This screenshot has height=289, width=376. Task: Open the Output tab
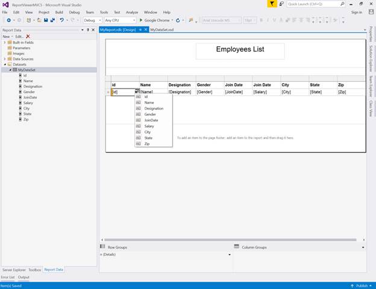click(x=23, y=277)
